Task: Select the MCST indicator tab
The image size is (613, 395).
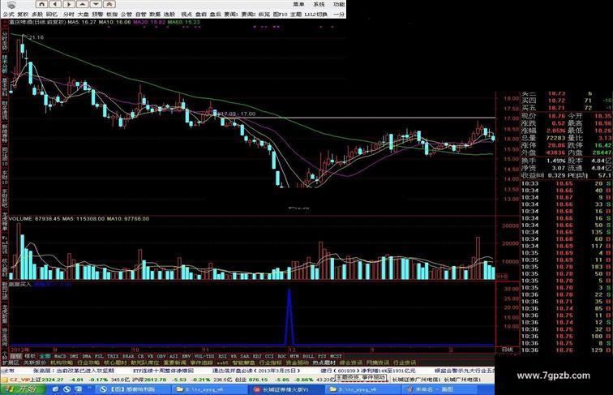Action: (336, 356)
